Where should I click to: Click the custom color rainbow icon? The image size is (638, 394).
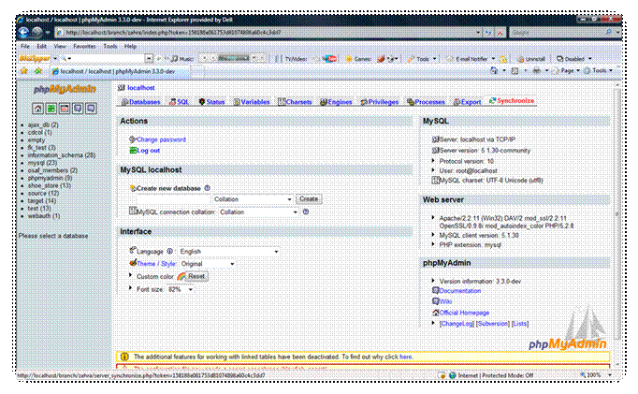181,277
